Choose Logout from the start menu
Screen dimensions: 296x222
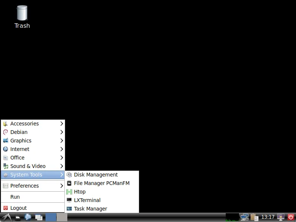[x=33, y=208]
